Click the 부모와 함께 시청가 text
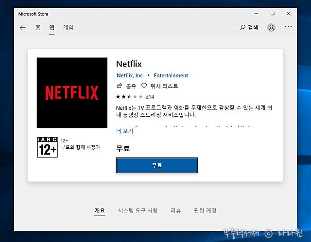Image resolution: width=311 pixels, height=242 pixels. [x=80, y=147]
